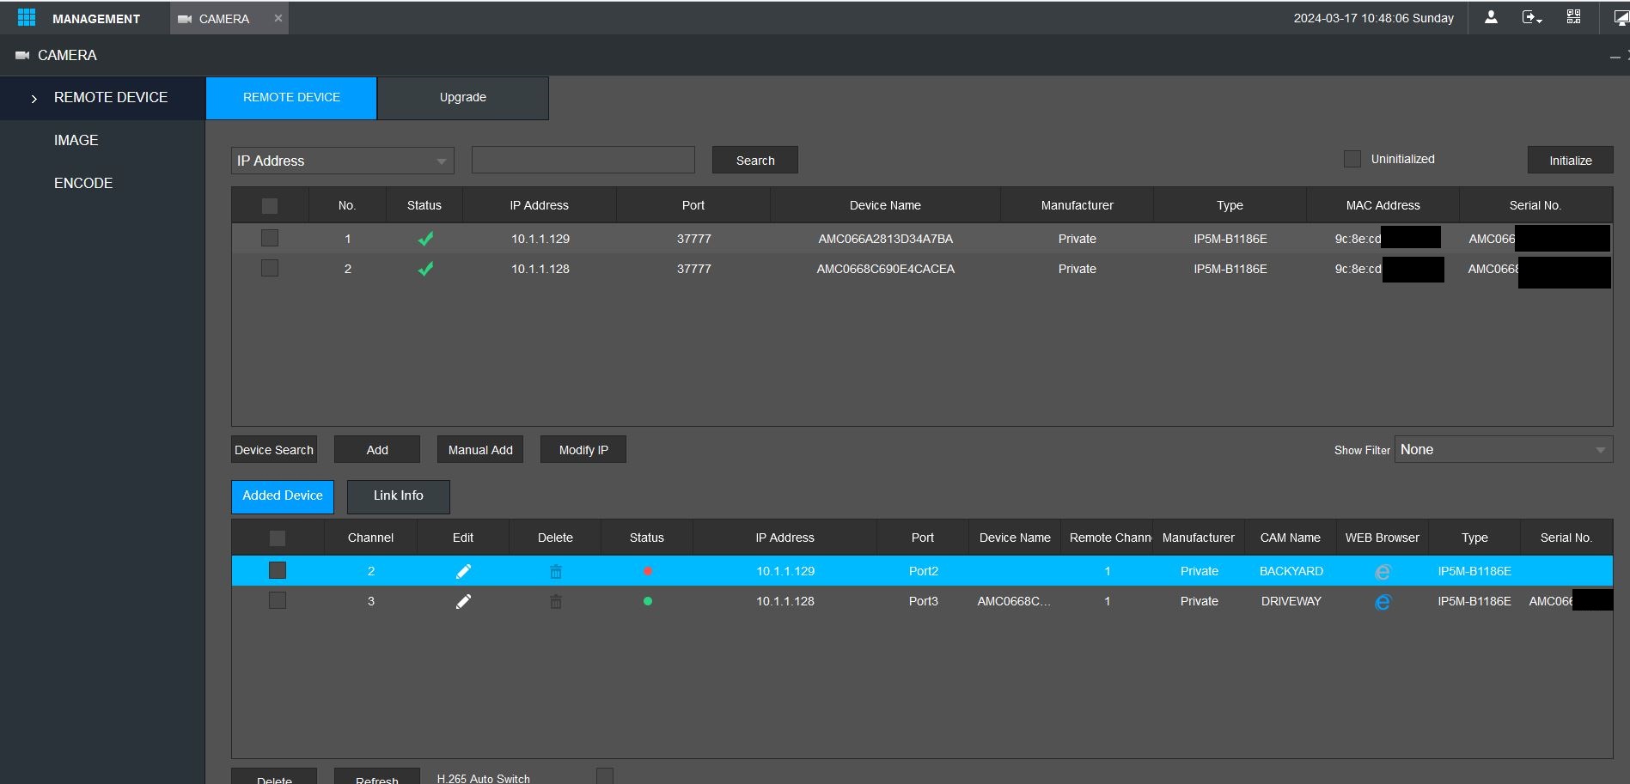Click the Delete button at bottom

(x=274, y=776)
